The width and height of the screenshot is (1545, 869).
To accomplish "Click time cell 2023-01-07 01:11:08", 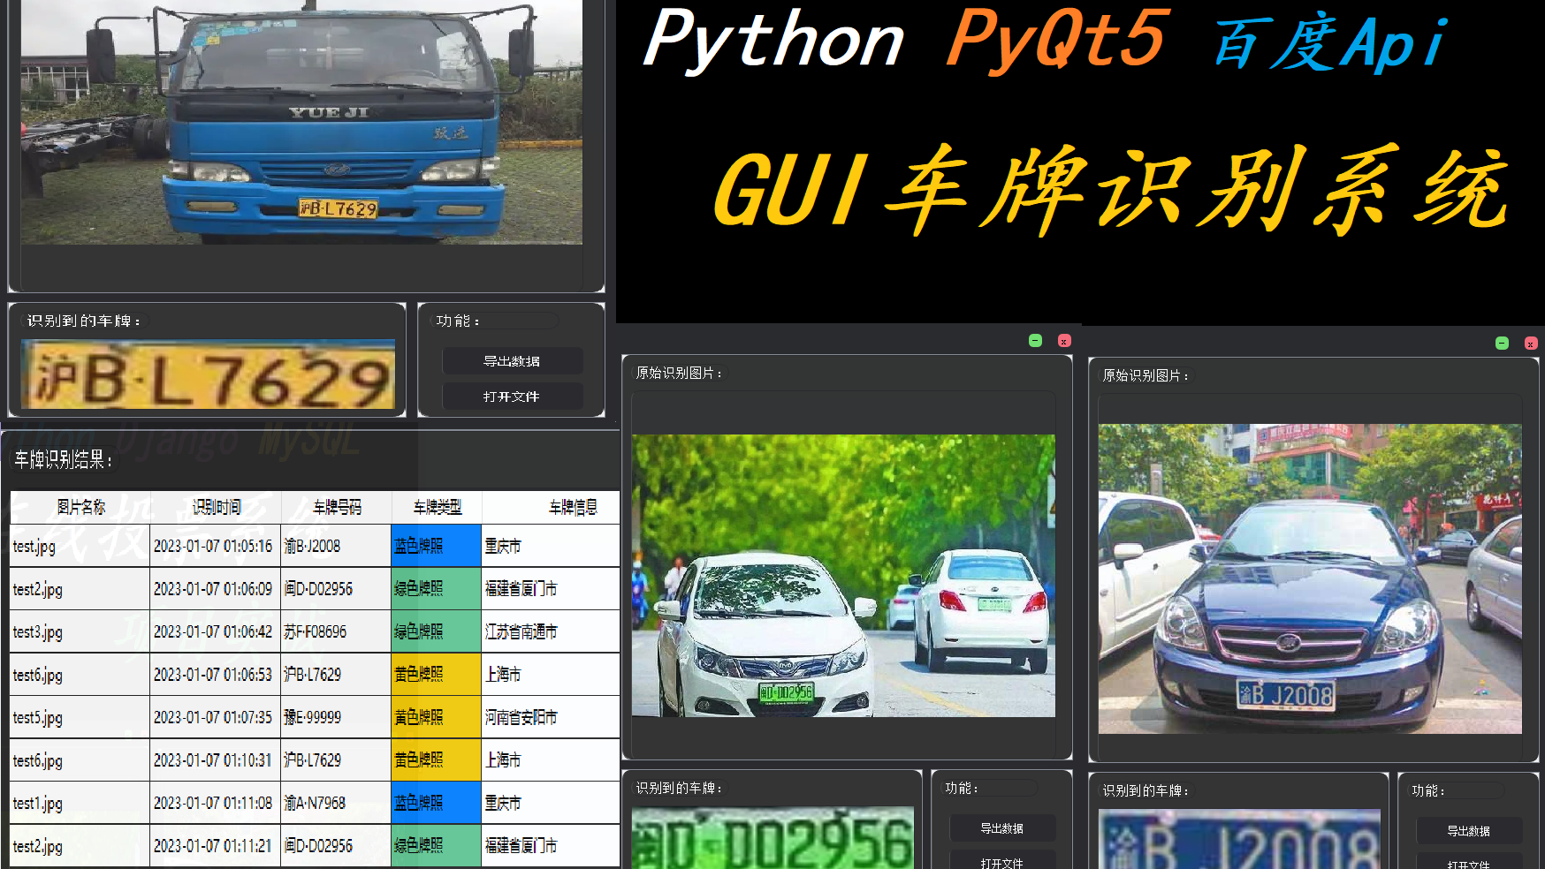I will [215, 803].
